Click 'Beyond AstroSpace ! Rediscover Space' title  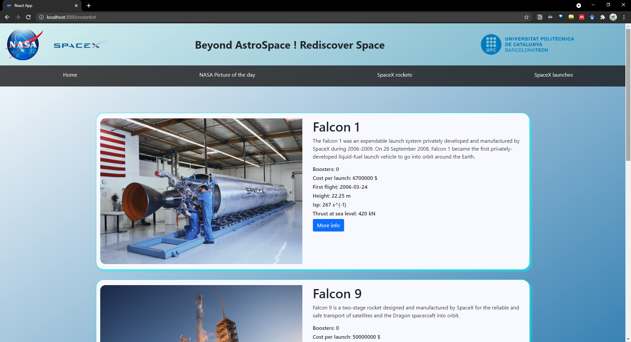click(290, 45)
